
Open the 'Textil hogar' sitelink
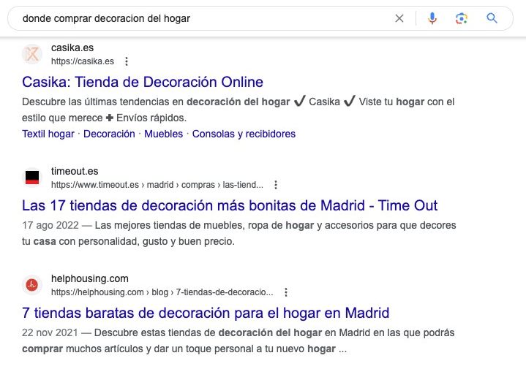point(48,134)
